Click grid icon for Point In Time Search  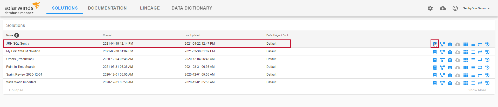pos(466,68)
